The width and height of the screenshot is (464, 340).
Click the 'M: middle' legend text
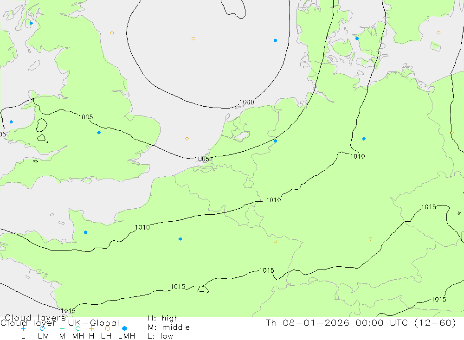(169, 327)
